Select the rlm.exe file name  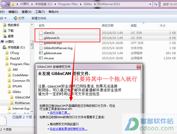[x=49, y=58]
